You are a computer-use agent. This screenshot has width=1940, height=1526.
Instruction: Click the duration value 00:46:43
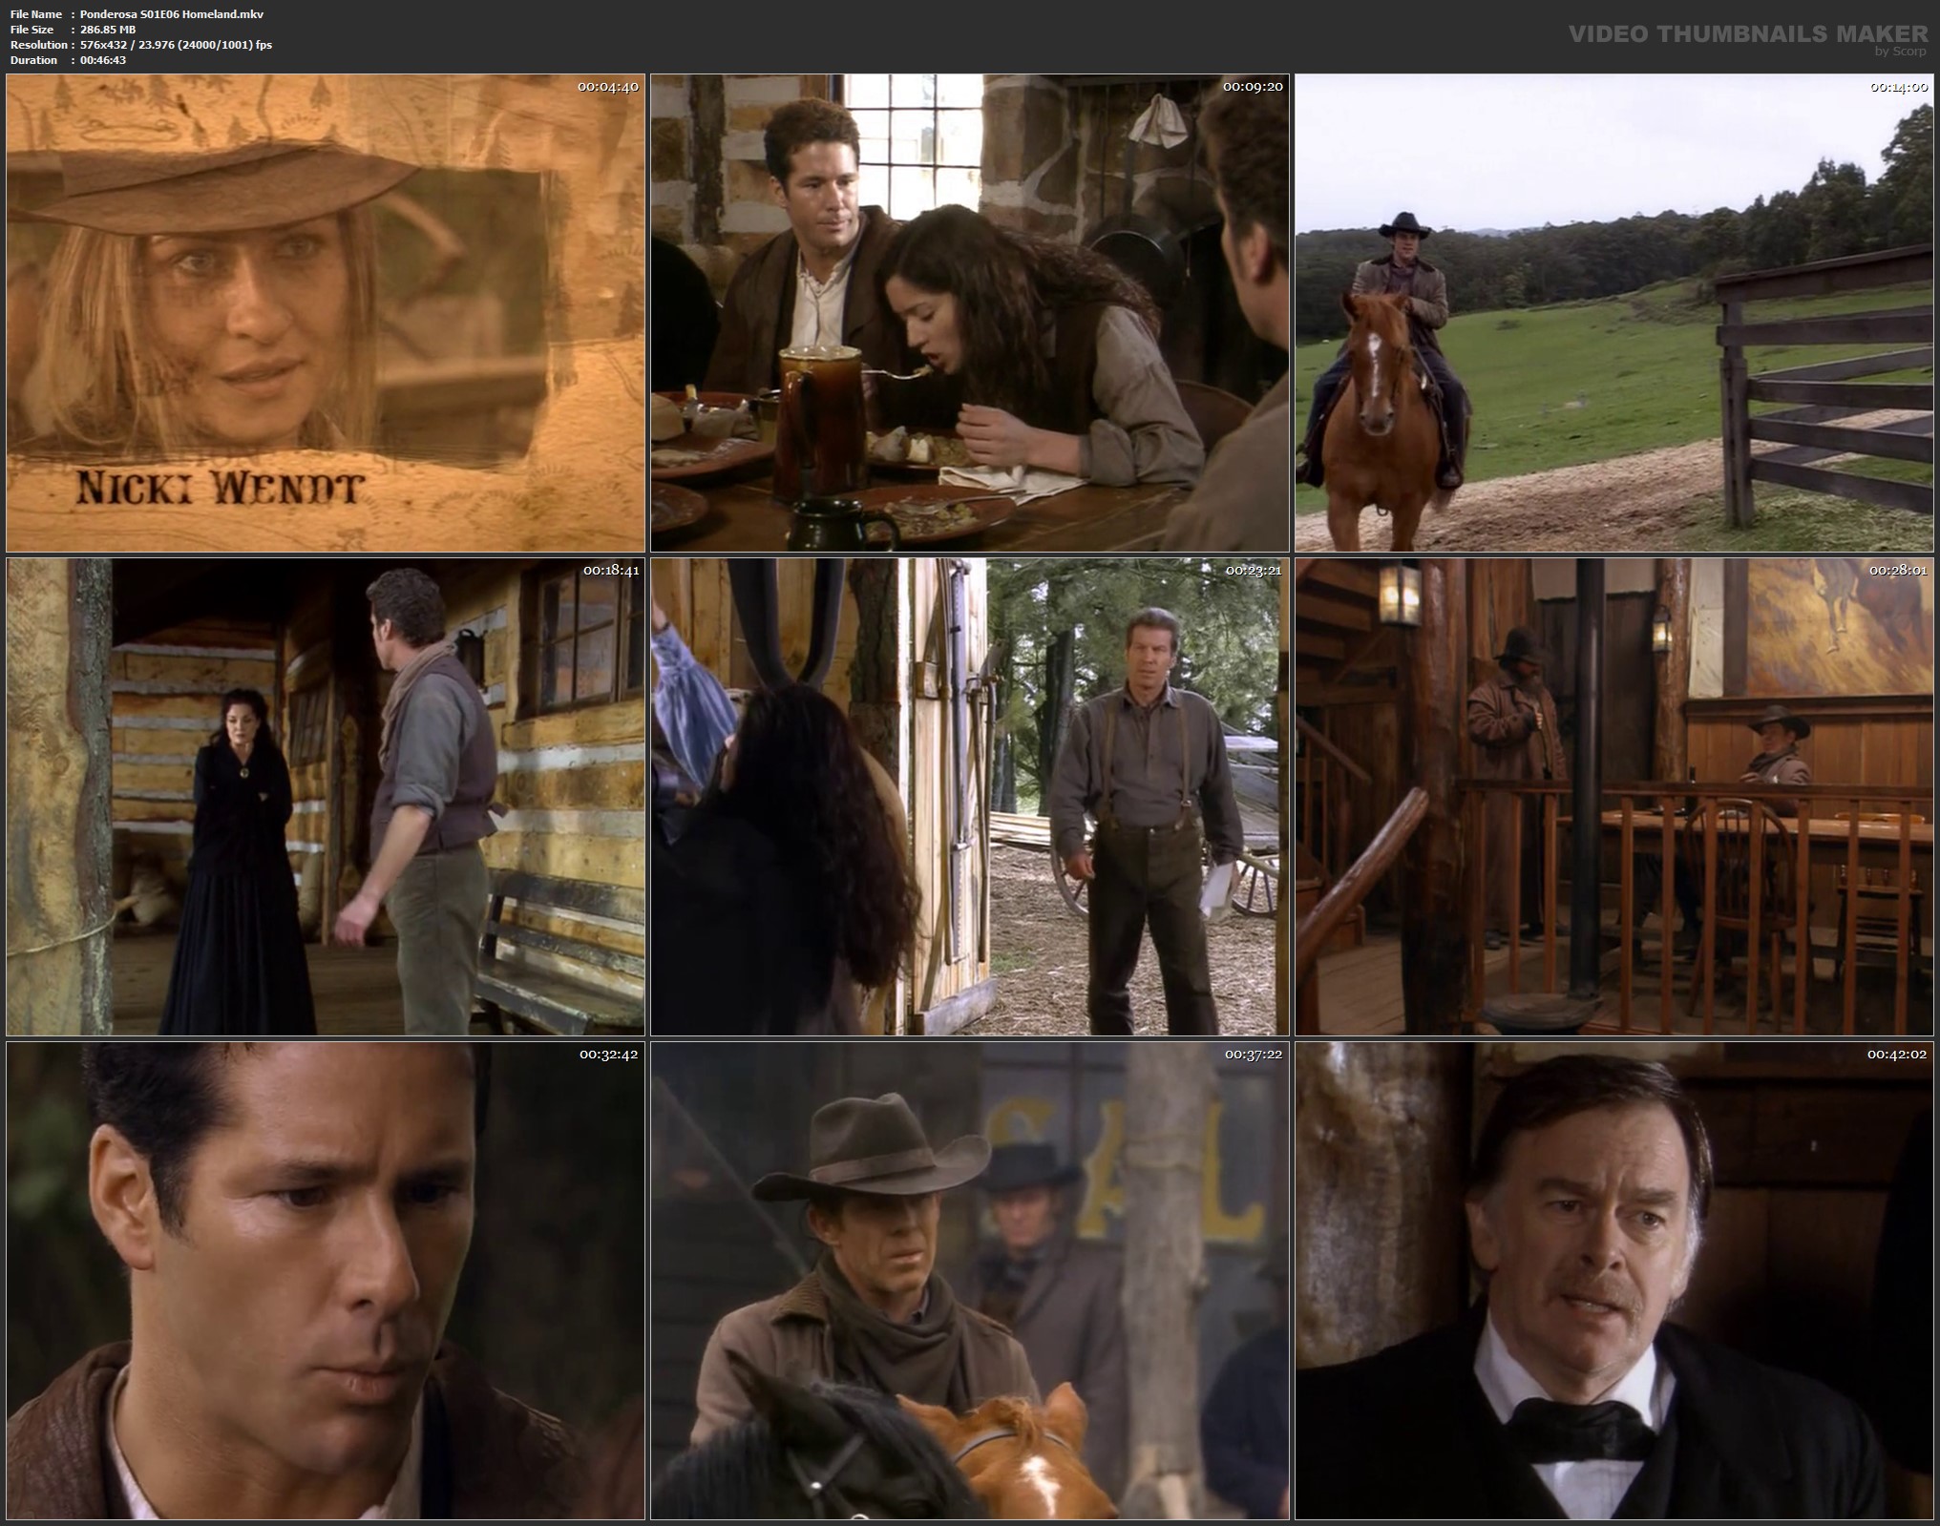103,60
